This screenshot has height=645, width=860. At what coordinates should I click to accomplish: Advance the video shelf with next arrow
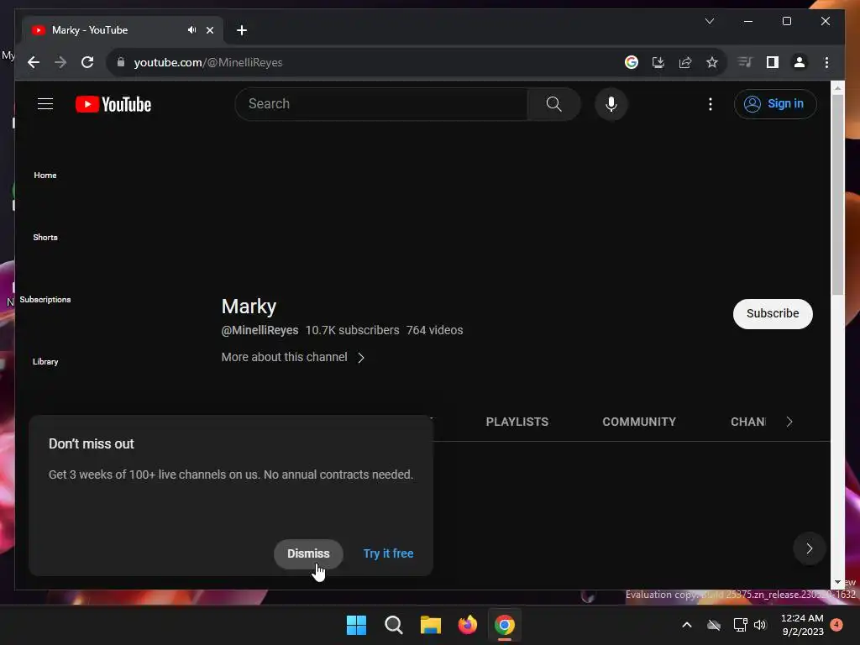pos(809,548)
